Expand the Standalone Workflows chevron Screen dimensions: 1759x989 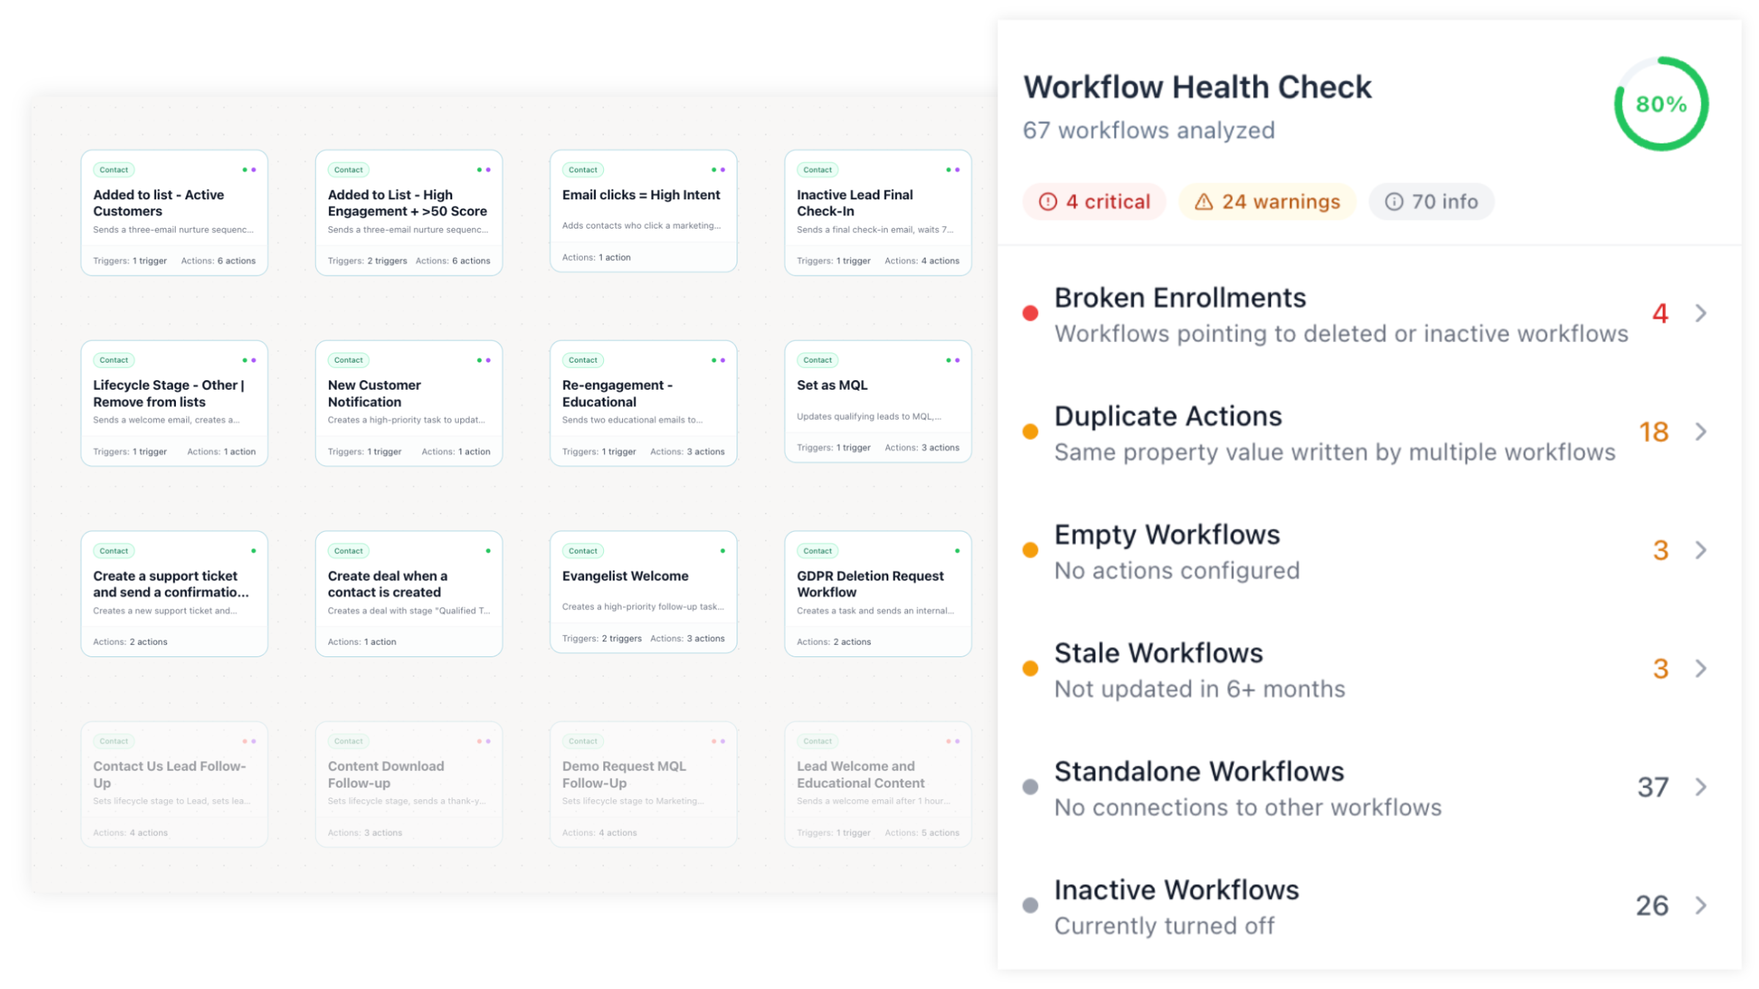pyautogui.click(x=1701, y=787)
